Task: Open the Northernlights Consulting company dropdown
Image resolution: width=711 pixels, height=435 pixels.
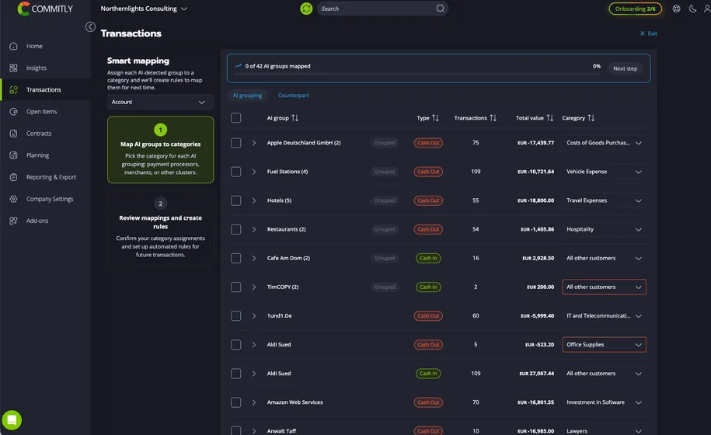Action: pos(144,9)
